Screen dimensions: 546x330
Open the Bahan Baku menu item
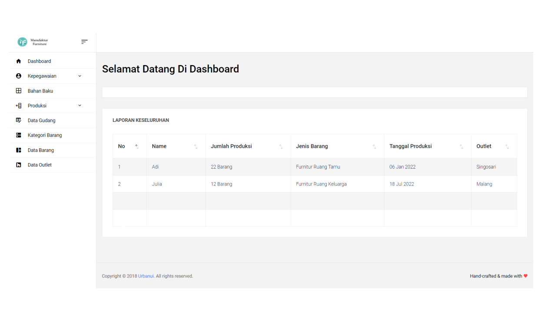pos(40,91)
